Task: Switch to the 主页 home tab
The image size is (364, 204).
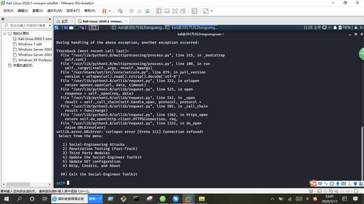Action: (62, 21)
